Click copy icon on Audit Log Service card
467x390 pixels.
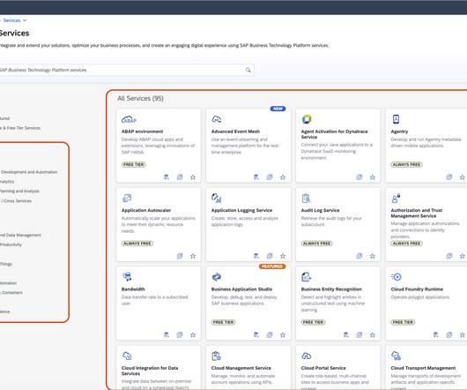click(x=360, y=256)
